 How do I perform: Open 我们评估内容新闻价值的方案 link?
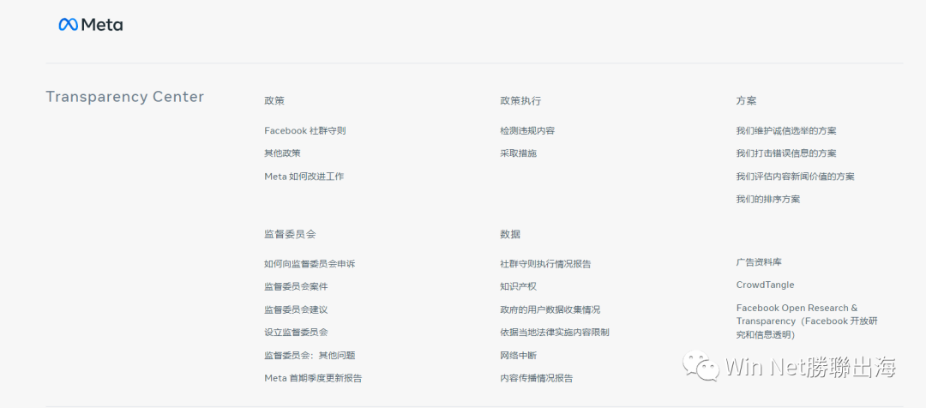coord(796,177)
